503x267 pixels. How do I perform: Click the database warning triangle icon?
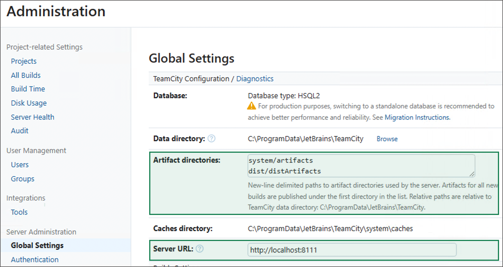252,106
